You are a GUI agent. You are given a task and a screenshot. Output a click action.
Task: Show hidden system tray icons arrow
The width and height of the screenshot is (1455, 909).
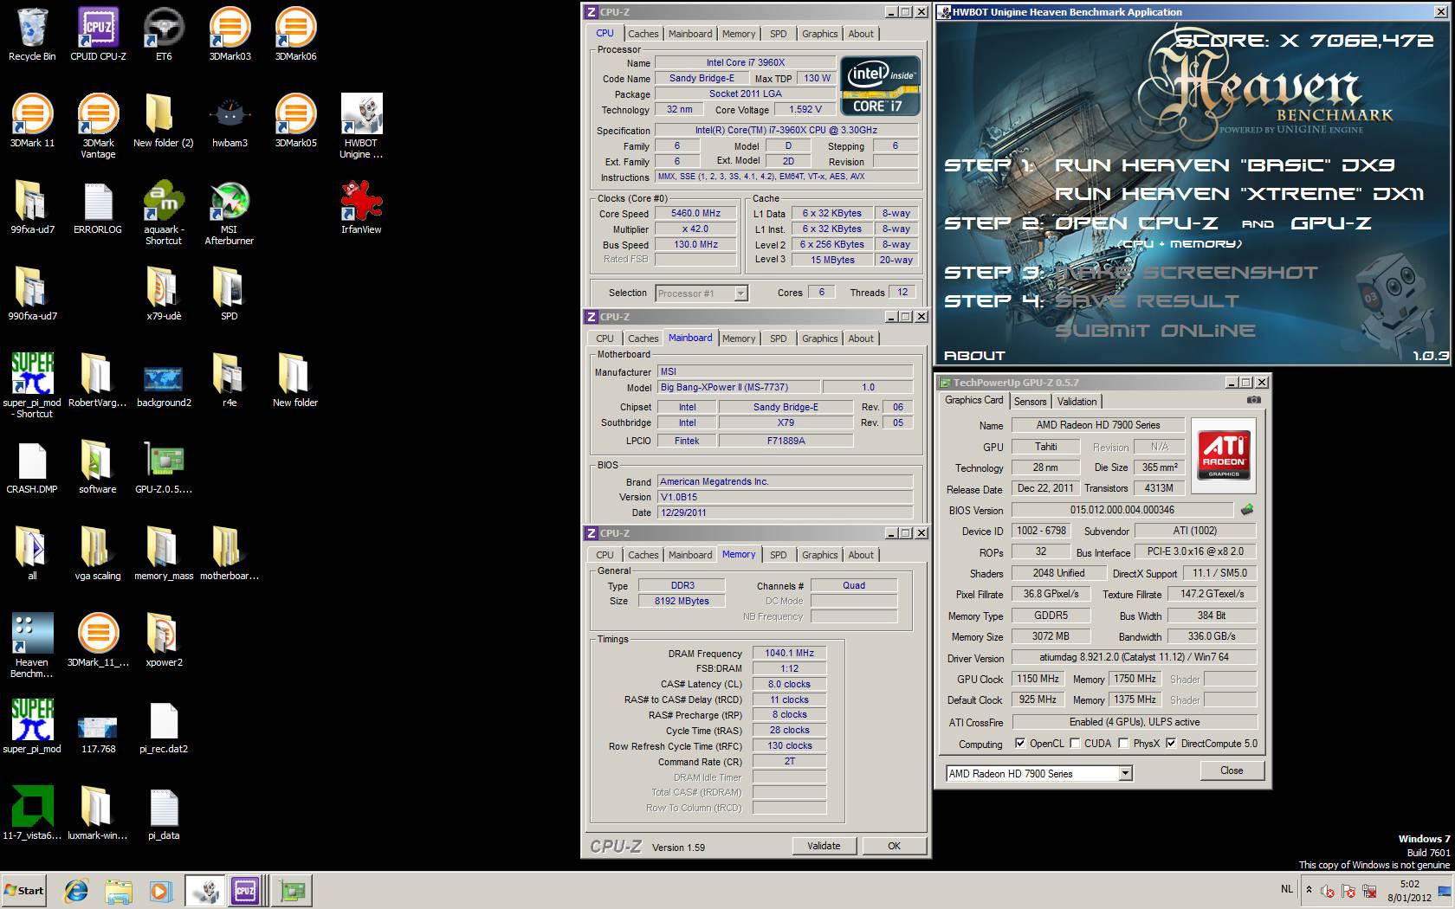(1309, 889)
